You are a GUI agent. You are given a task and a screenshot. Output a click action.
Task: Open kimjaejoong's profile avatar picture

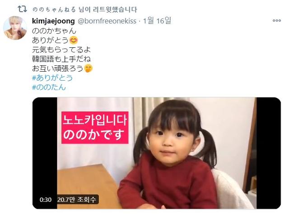[15, 28]
